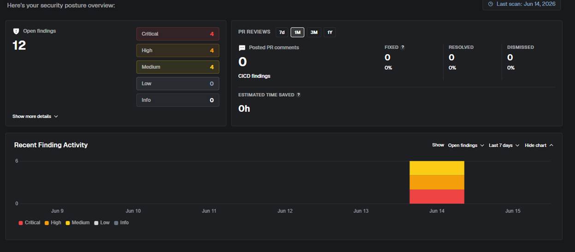575x252 pixels.
Task: Click the orange High bar segment on Jun 14
Action: (437, 182)
